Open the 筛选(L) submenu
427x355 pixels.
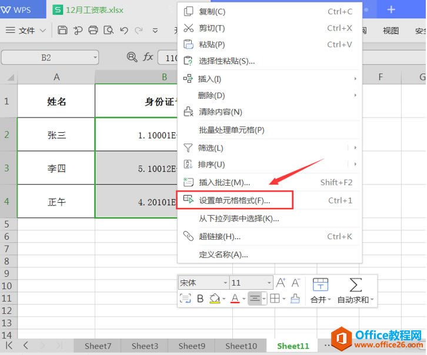pos(269,148)
